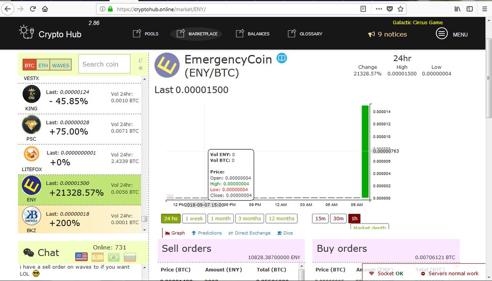Select PSC diamond coin in the list
The height and width of the screenshot is (281, 492).
pos(32,125)
